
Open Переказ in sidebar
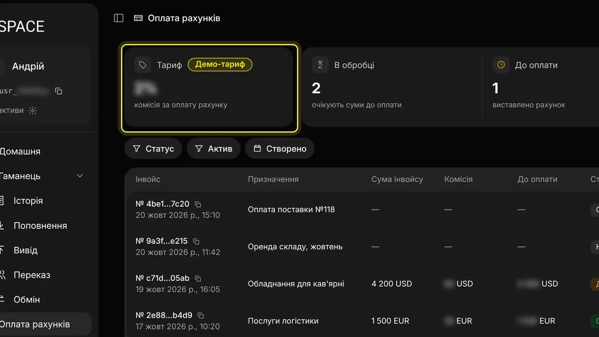[x=32, y=275]
